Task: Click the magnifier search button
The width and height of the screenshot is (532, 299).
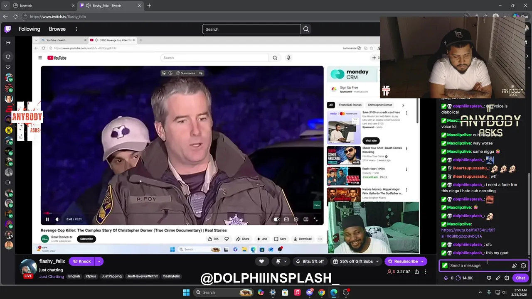Action: point(306,29)
